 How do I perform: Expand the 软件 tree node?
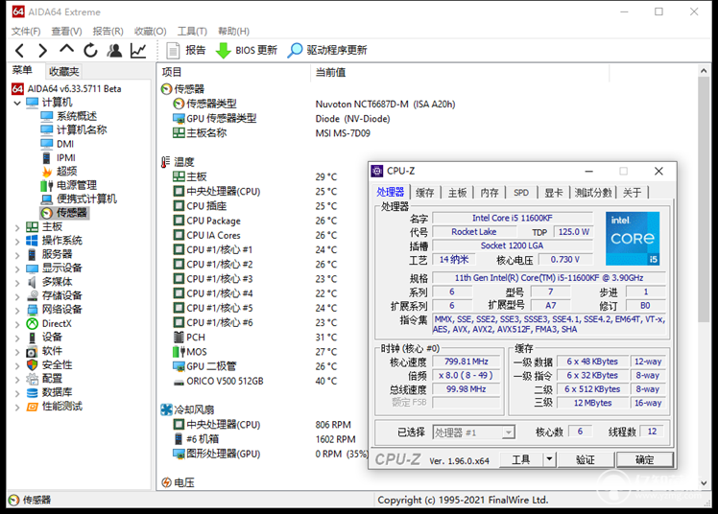pyautogui.click(x=17, y=352)
